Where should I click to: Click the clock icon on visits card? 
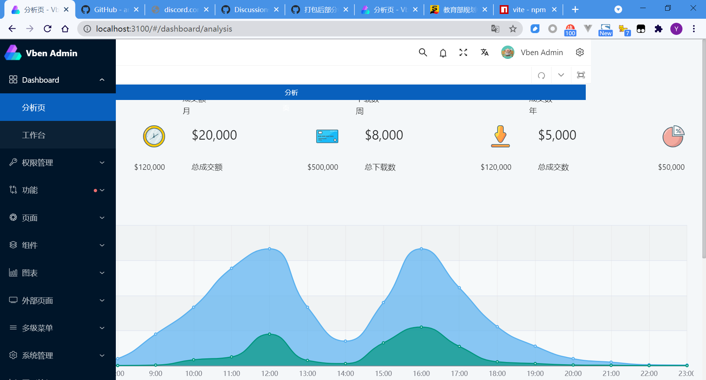pyautogui.click(x=154, y=136)
